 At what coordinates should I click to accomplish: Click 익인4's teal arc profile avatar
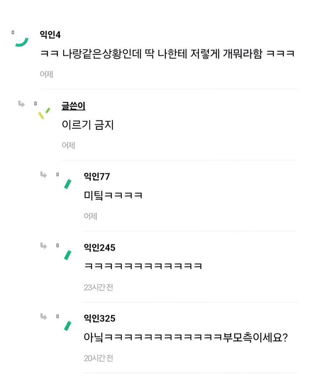pos(21,41)
